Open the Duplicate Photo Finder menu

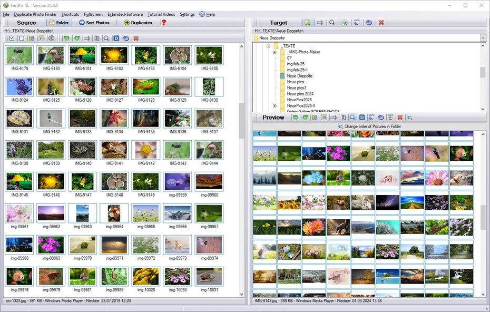(35, 14)
